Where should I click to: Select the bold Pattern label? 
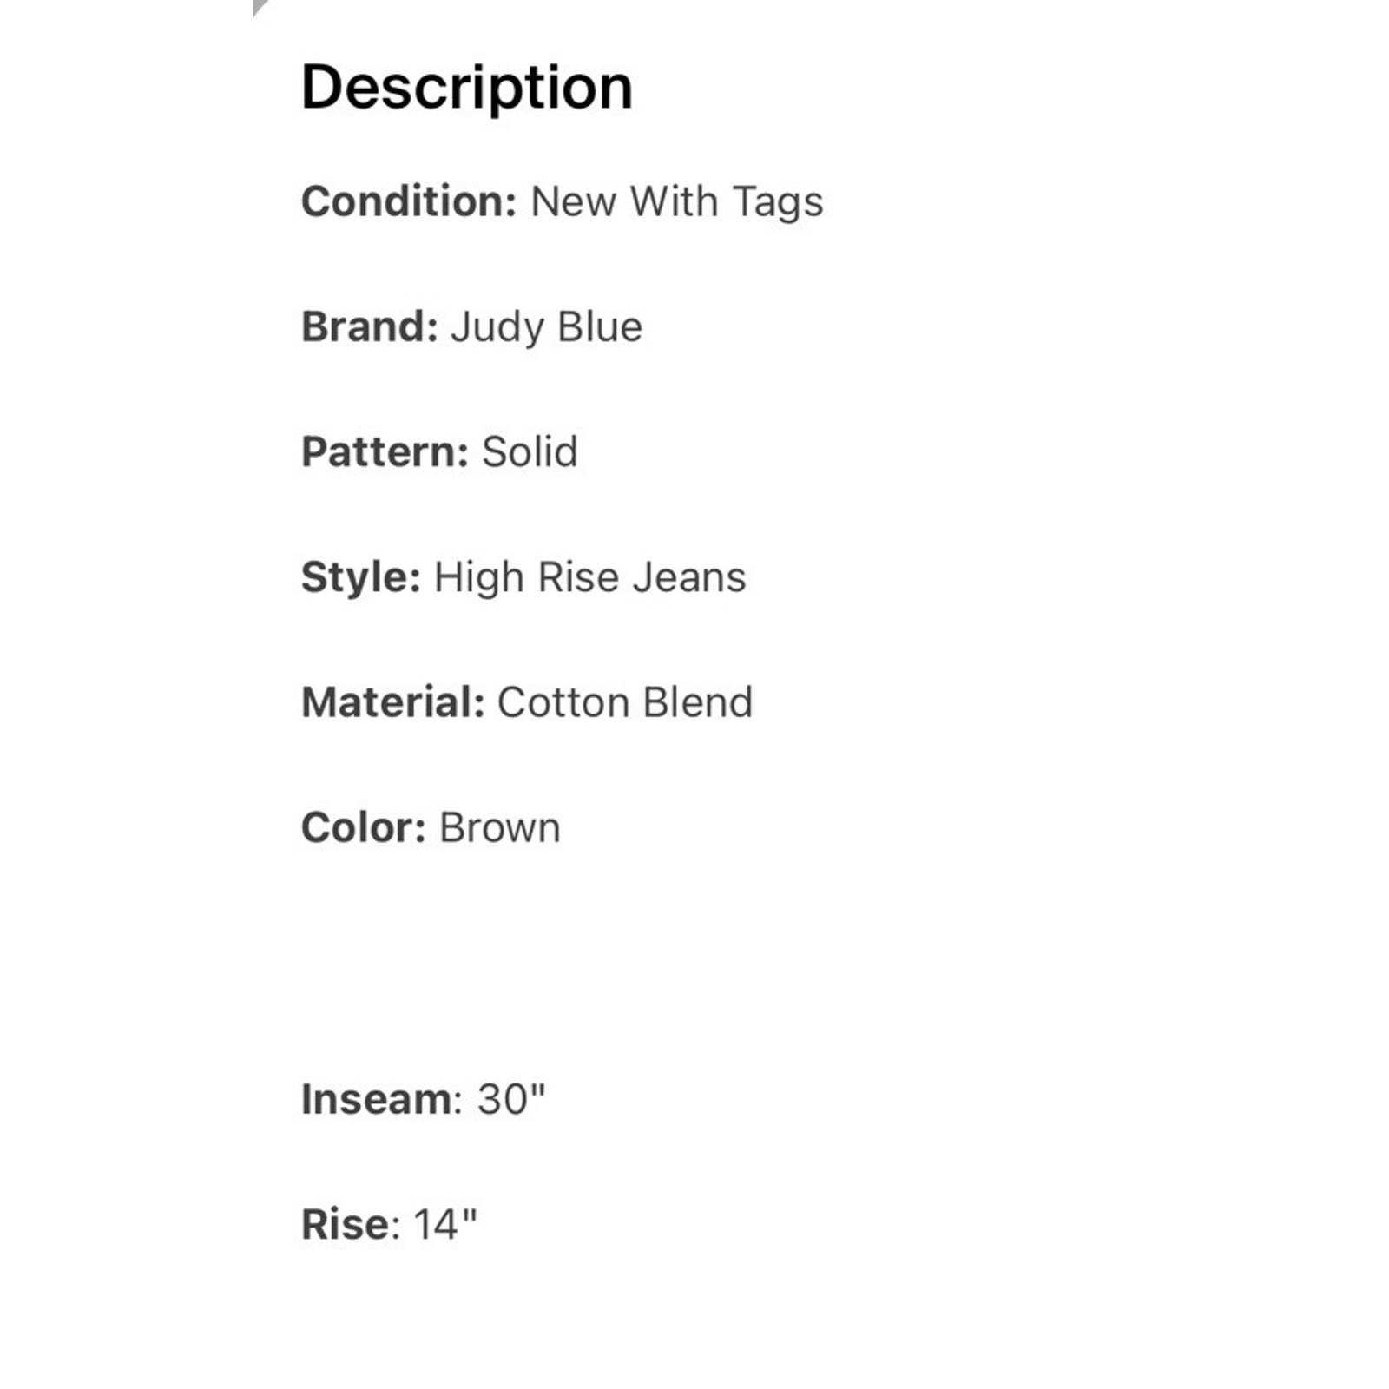(385, 452)
